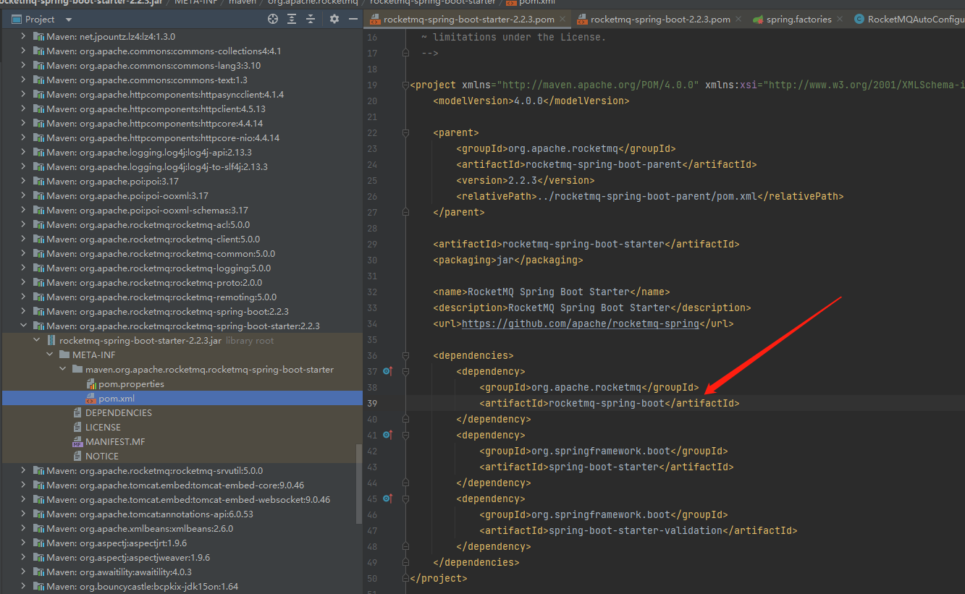This screenshot has height=594, width=965.
Task: Click gutter marker icon on line 37
Action: click(387, 371)
